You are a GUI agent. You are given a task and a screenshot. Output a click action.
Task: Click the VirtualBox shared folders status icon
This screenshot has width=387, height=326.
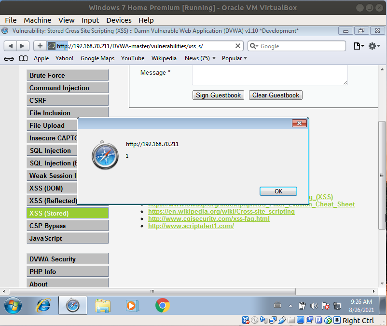pos(291,320)
